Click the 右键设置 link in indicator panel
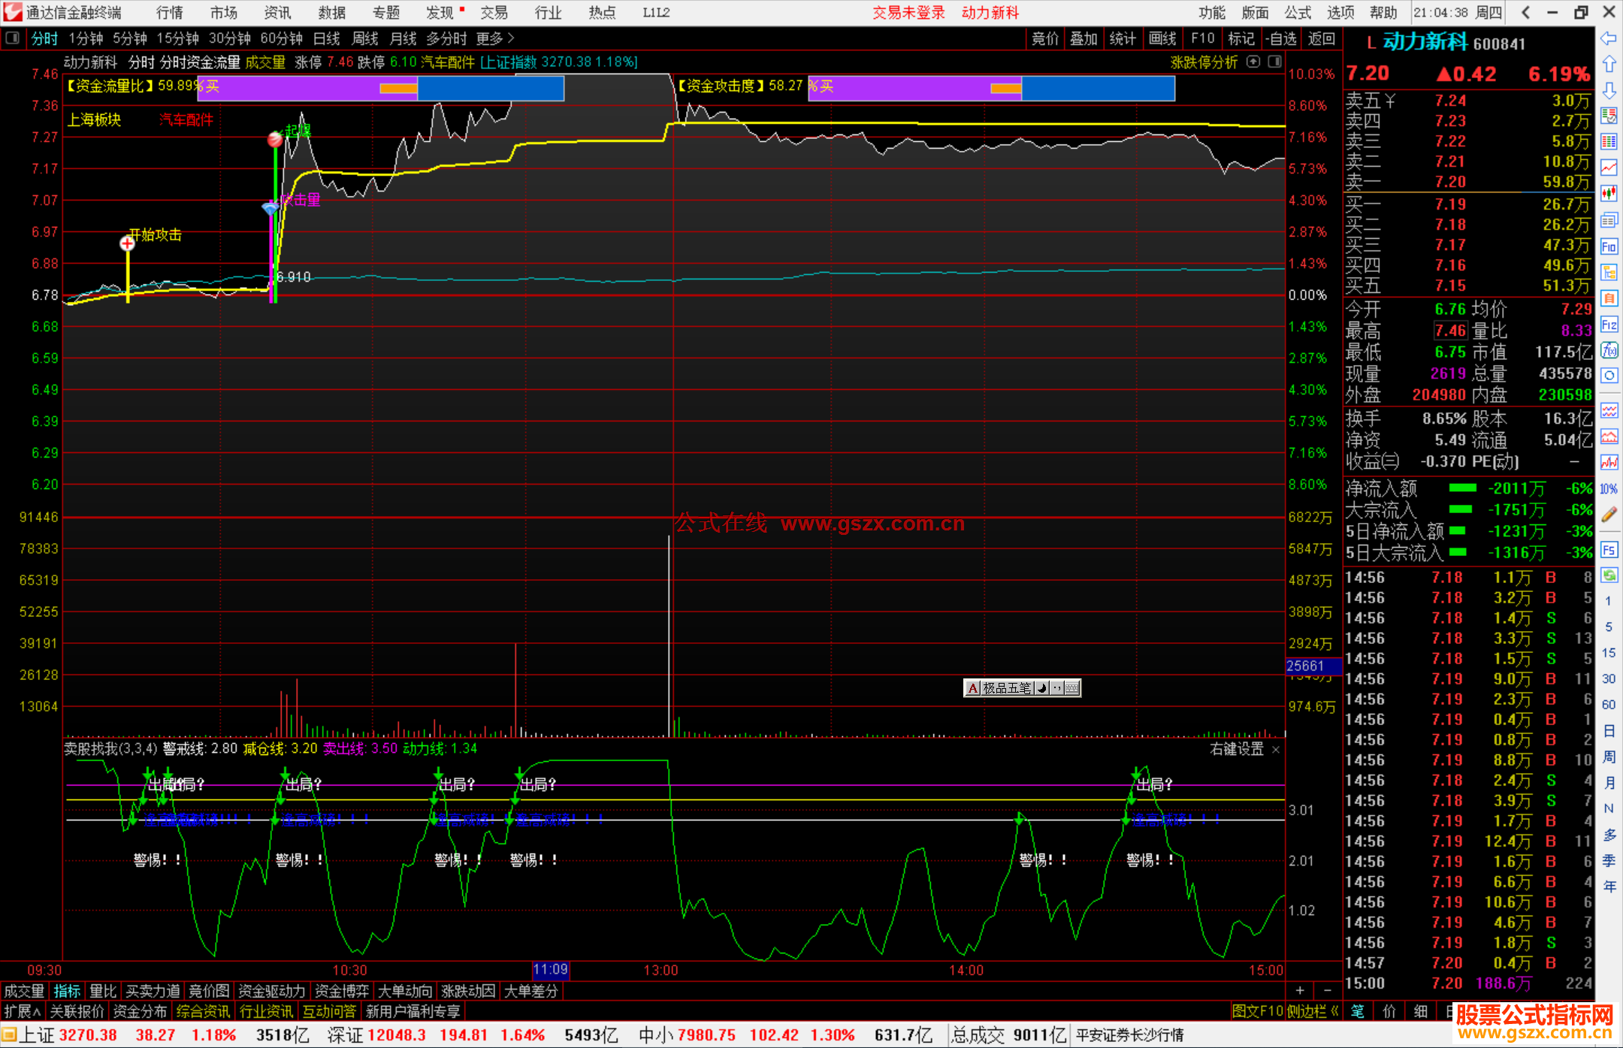 (1236, 749)
